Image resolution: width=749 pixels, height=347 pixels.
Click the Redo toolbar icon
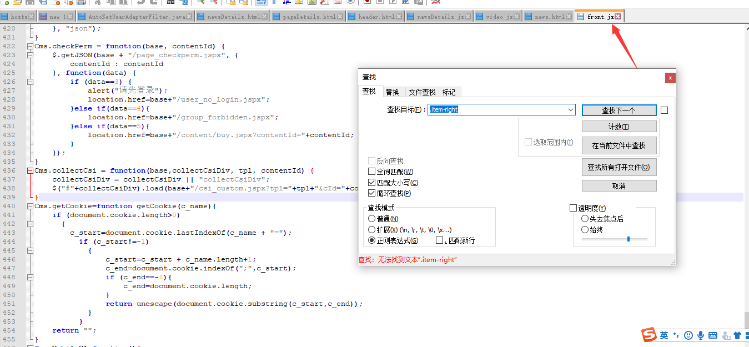[153, 2]
